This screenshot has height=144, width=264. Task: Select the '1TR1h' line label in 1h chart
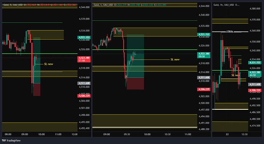click(230, 32)
